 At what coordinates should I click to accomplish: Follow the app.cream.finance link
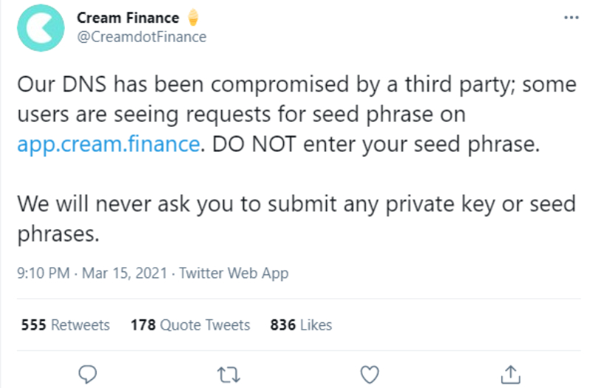[108, 143]
